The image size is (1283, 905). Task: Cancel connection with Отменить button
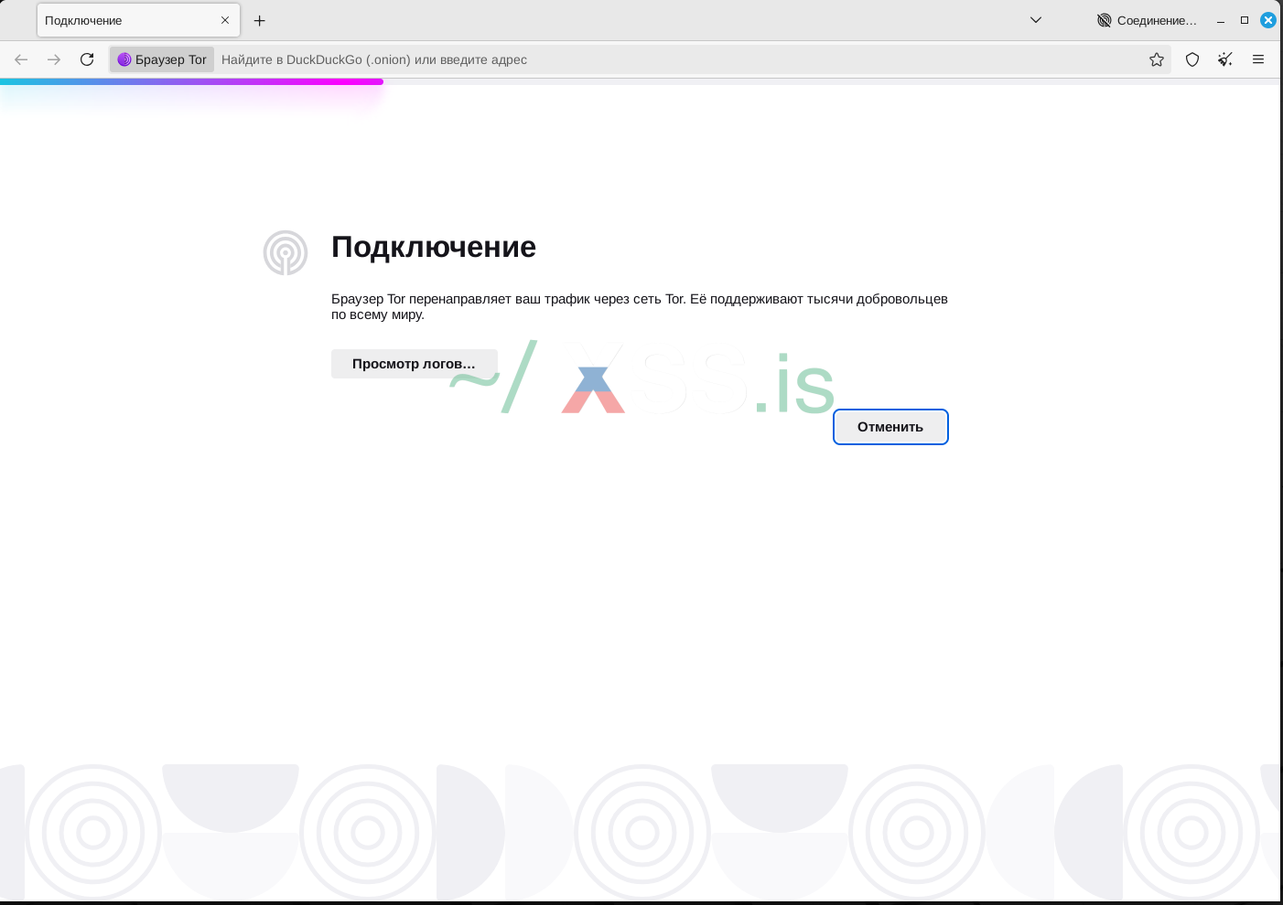[x=890, y=427]
